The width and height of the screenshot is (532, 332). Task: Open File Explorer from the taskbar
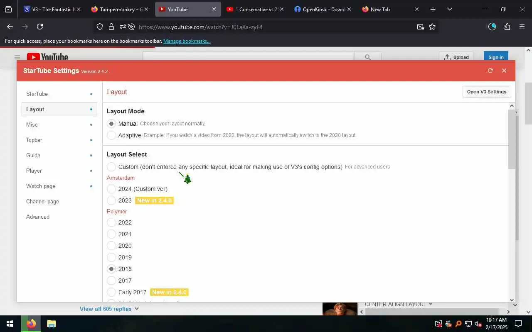pos(51,324)
